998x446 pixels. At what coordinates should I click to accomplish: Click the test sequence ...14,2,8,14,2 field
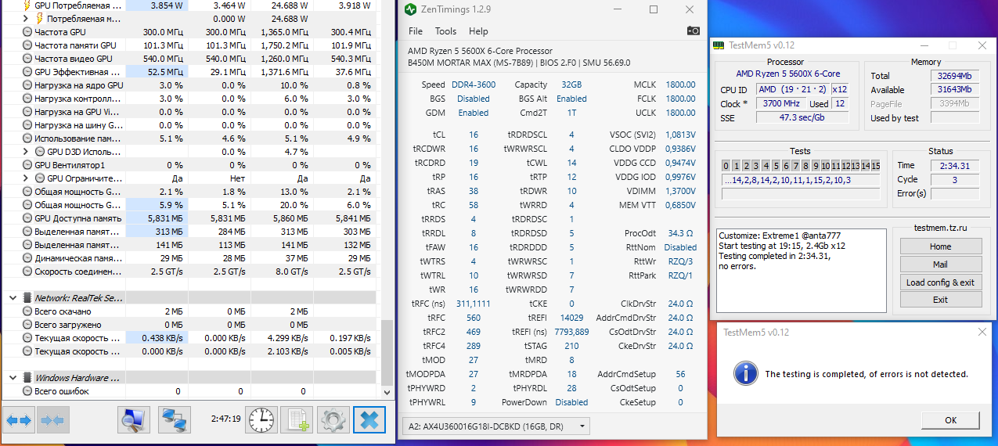pyautogui.click(x=801, y=180)
